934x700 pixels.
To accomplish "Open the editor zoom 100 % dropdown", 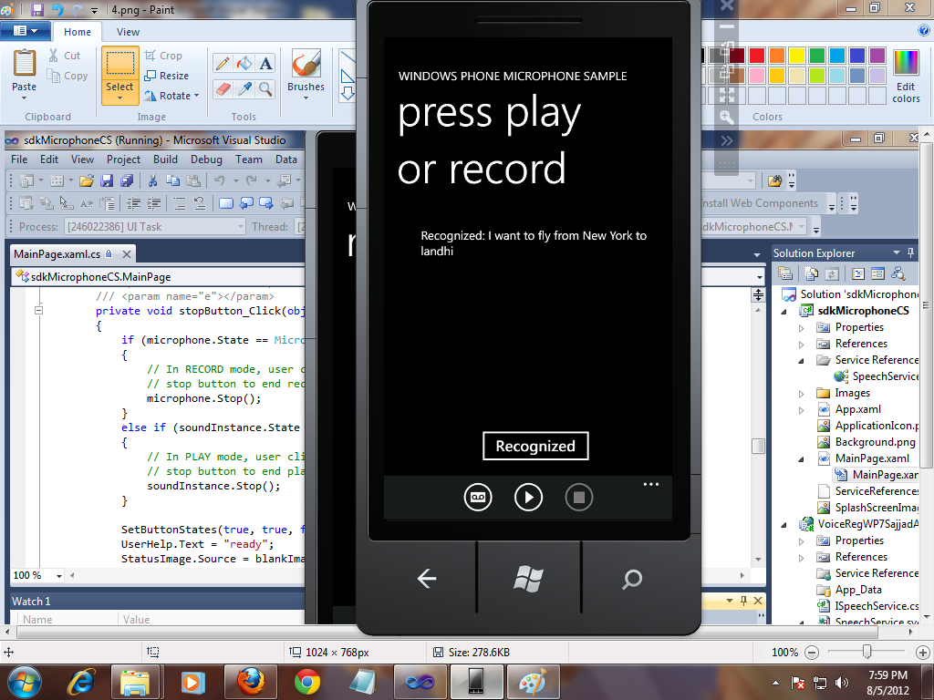I will click(x=58, y=576).
